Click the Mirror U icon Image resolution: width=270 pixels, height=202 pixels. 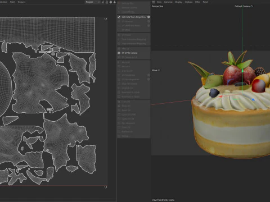point(119,62)
